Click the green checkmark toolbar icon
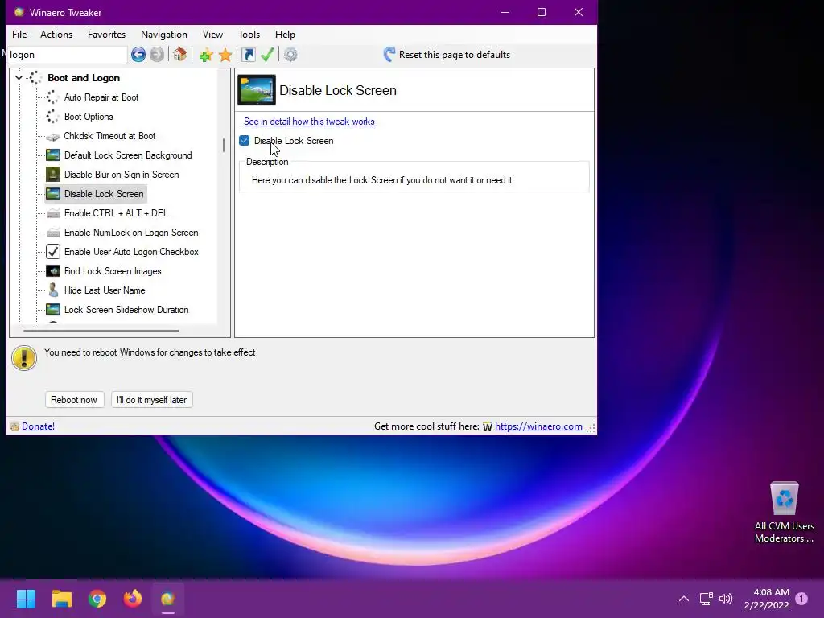This screenshot has height=618, width=824. pos(267,54)
